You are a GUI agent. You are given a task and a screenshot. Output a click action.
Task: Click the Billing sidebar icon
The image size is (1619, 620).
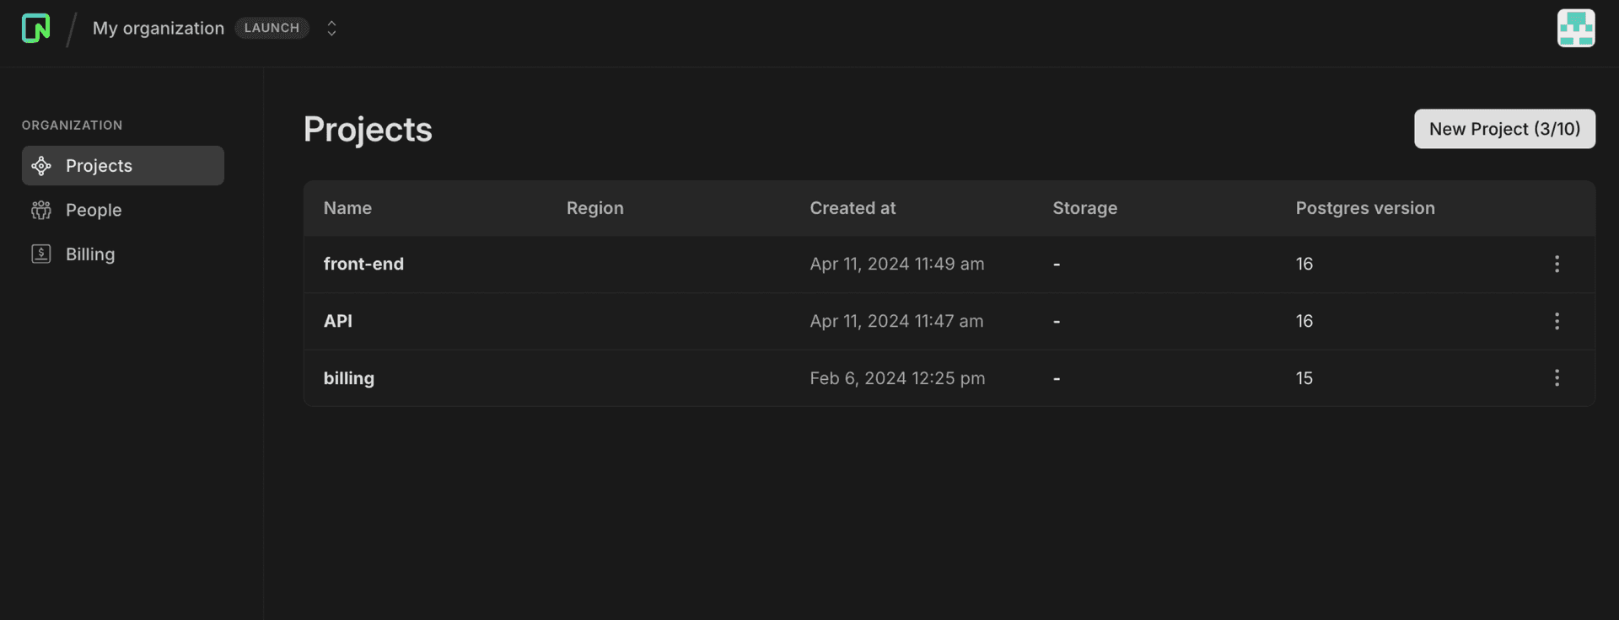41,254
